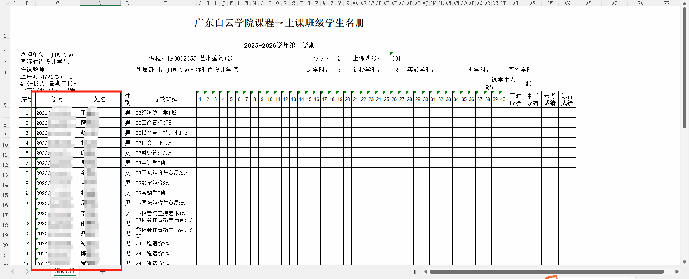Click the 姓名 header cell

(x=100, y=99)
